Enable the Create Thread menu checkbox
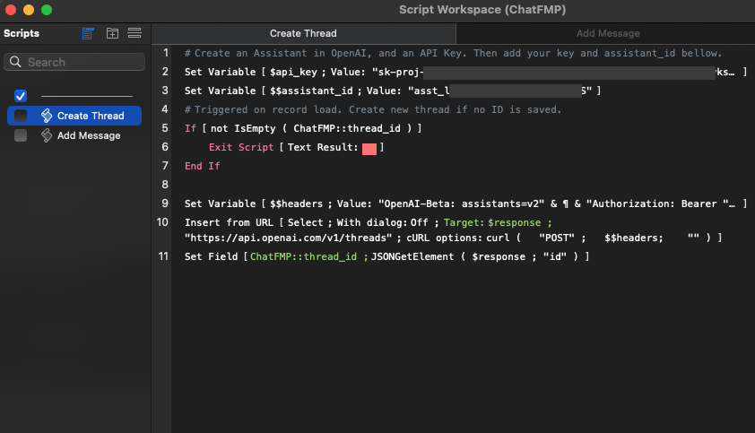This screenshot has width=755, height=433. [21, 116]
